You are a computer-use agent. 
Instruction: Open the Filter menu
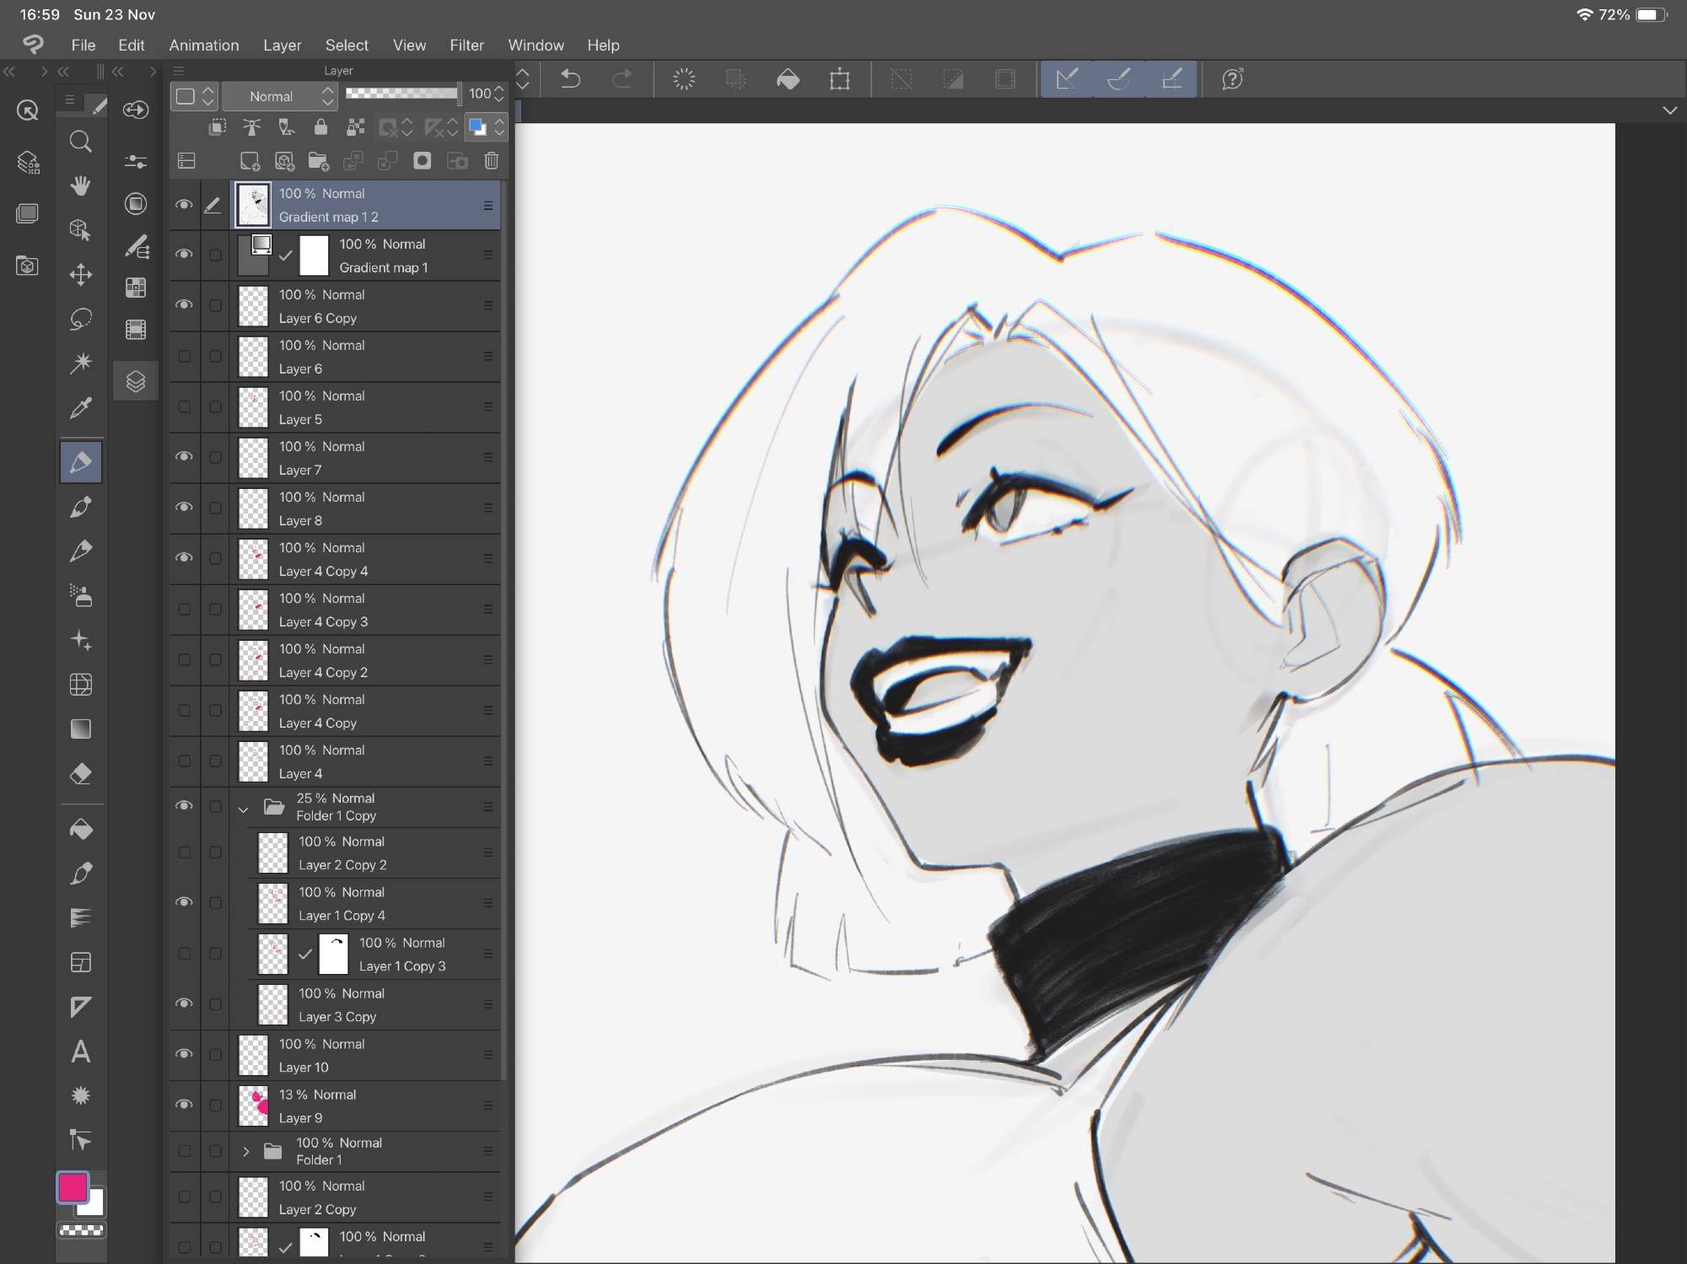pyautogui.click(x=466, y=45)
